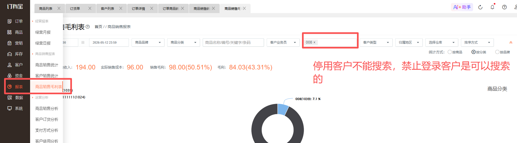Switch to the 商品销售统计 tab
Viewport: 517px width, 143px height.
202,9
